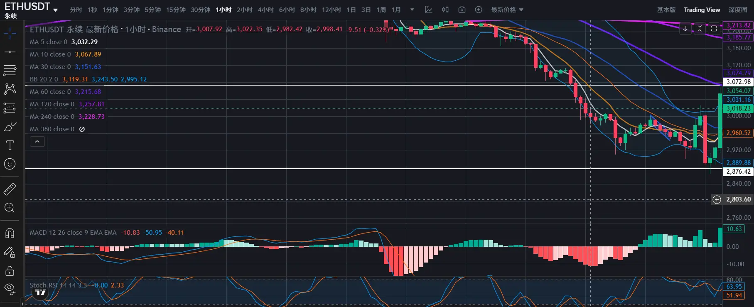Click the hidden icon beside MA 360

pyautogui.click(x=82, y=129)
